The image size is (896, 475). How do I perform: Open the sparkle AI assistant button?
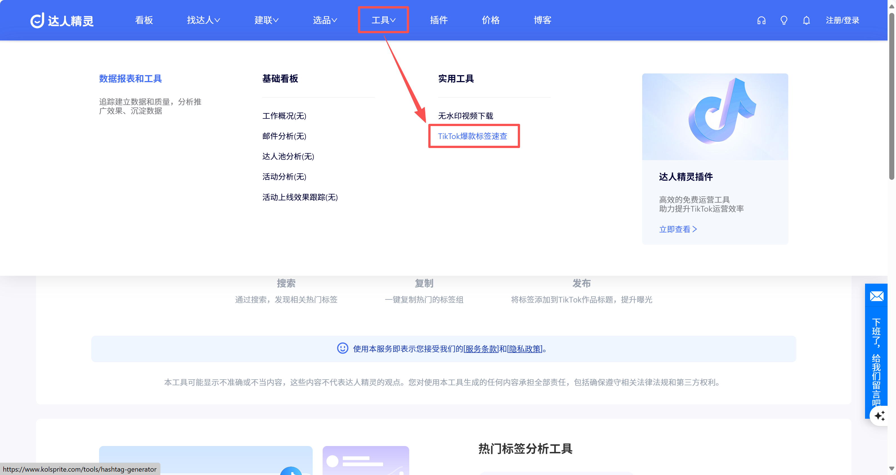tap(880, 416)
